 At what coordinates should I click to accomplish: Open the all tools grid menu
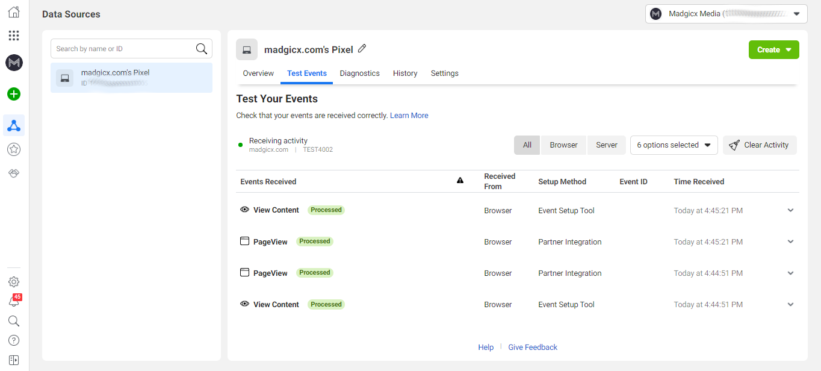click(x=14, y=36)
